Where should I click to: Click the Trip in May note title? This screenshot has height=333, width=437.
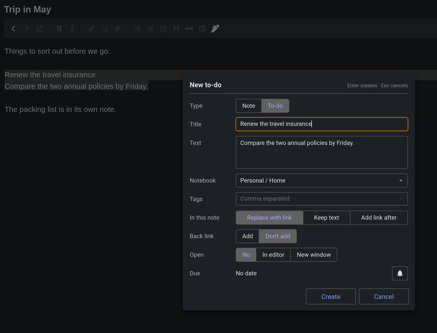[x=28, y=10]
